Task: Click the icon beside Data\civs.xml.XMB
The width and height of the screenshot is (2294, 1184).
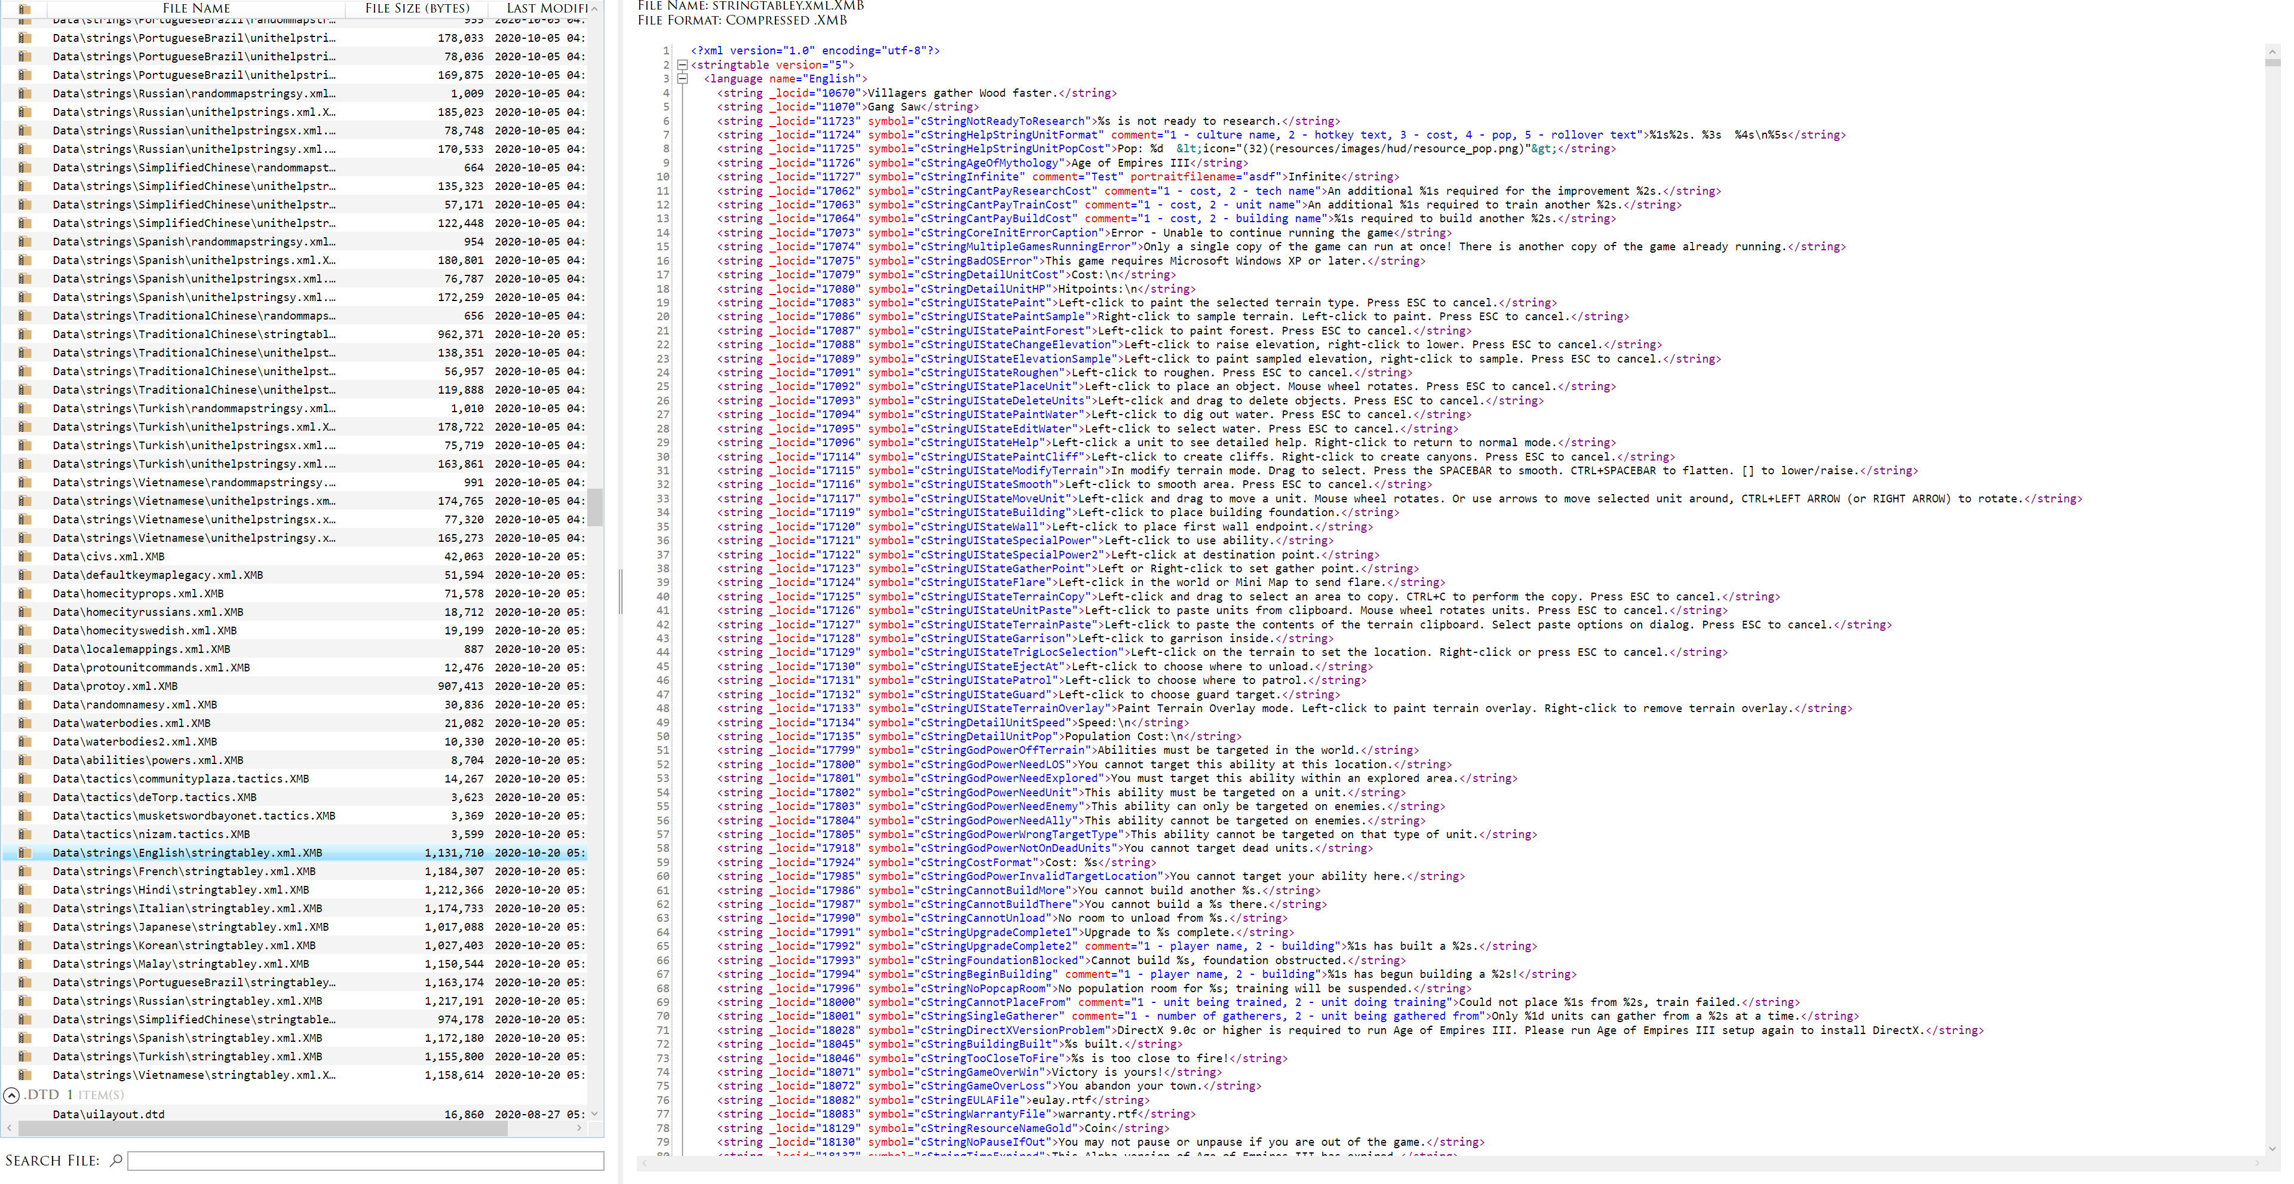Action: [x=25, y=556]
